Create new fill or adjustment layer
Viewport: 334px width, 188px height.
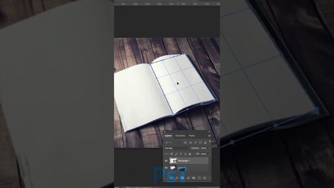click(x=188, y=178)
